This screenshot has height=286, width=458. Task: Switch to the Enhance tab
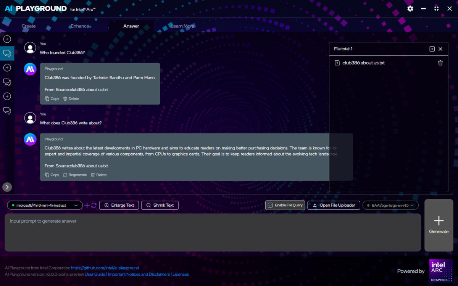(x=80, y=26)
